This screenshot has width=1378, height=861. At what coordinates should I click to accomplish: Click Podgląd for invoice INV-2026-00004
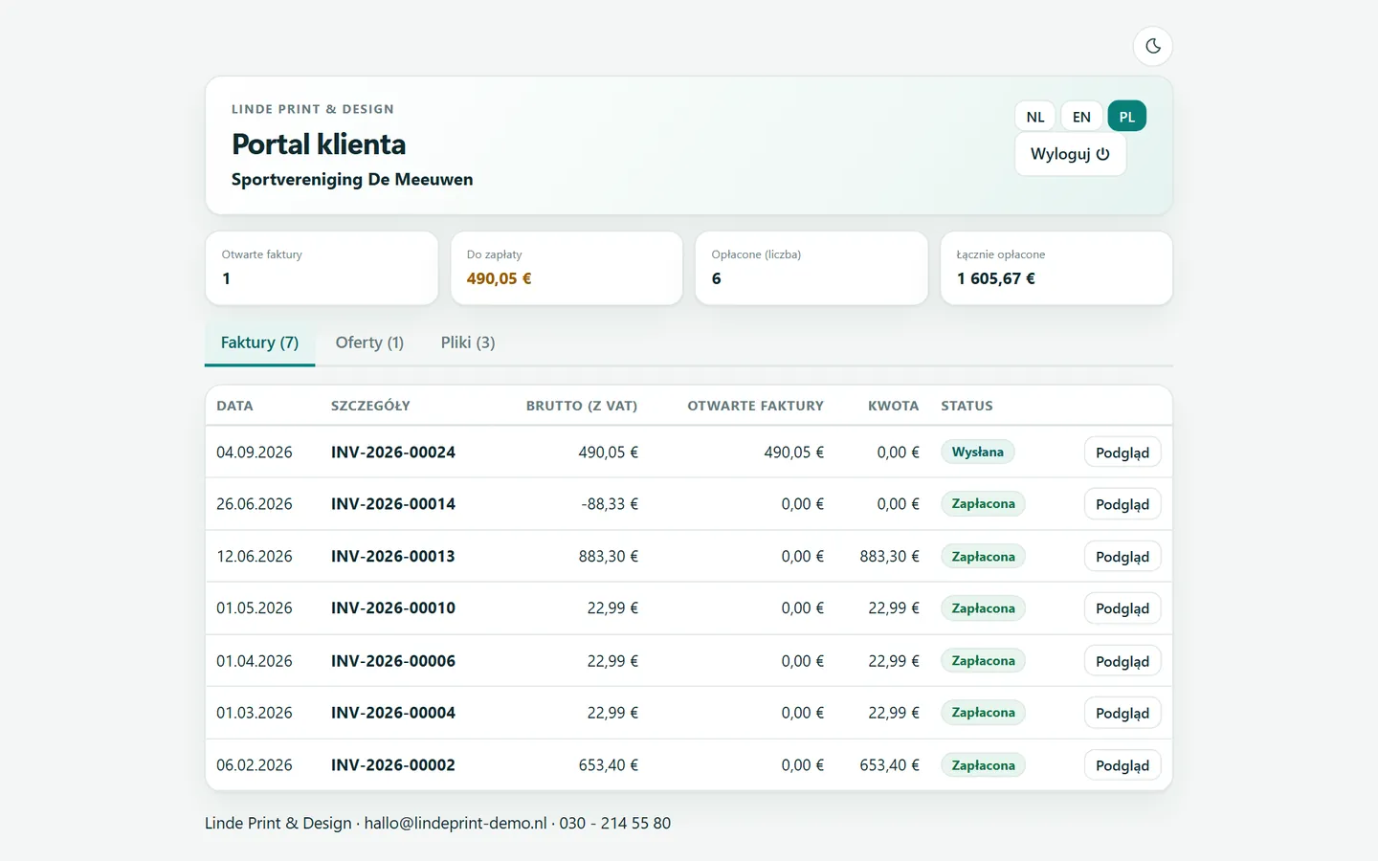(1122, 713)
